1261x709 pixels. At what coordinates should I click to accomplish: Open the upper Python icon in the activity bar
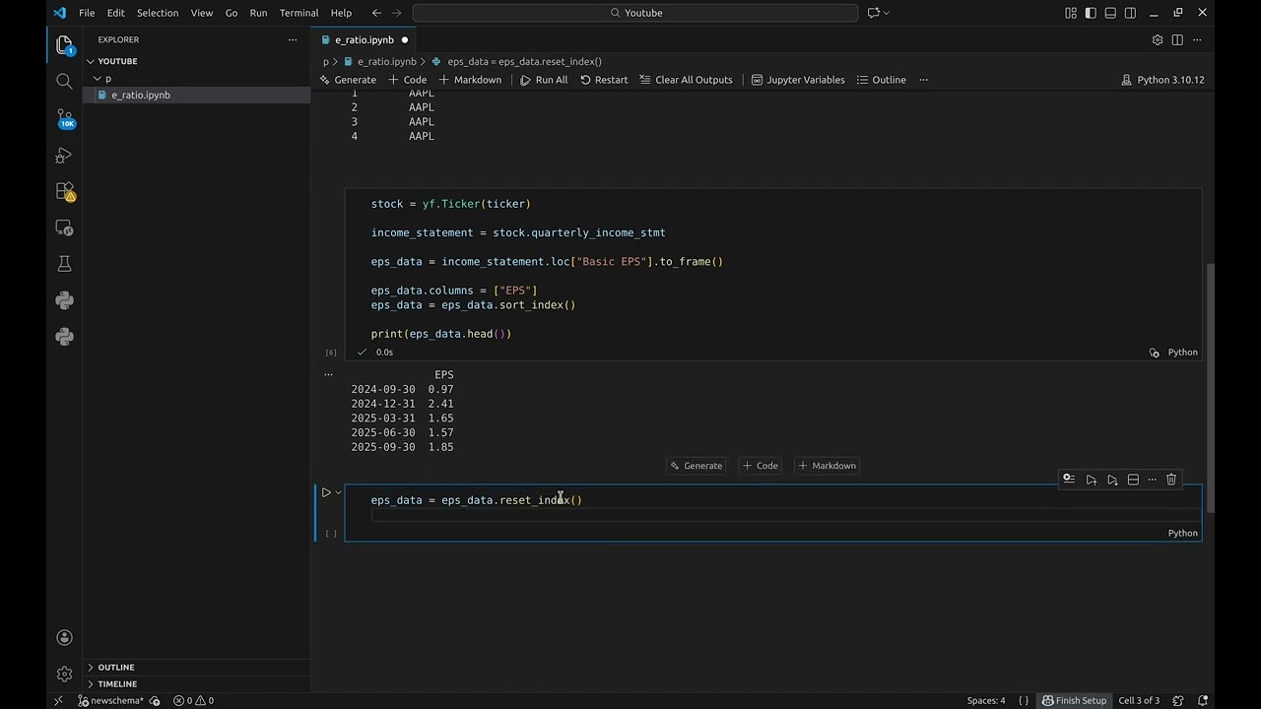pyautogui.click(x=64, y=300)
